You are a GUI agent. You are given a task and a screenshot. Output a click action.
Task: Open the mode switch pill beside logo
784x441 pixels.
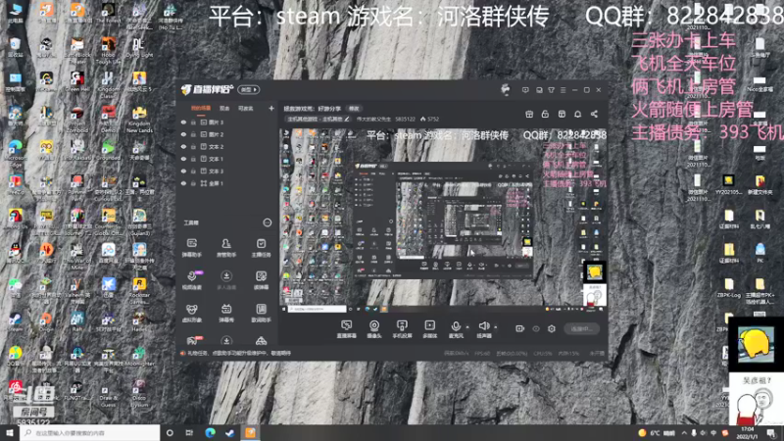(249, 89)
